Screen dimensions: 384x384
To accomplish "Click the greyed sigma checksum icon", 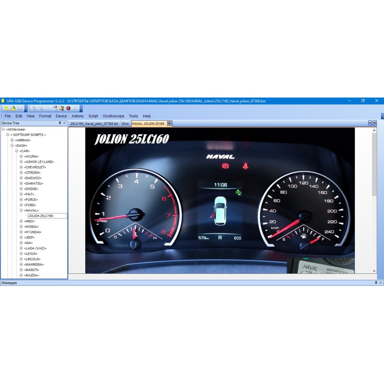I will (x=75, y=108).
